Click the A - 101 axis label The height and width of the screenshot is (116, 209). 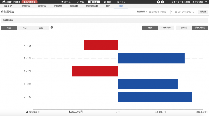(27, 46)
